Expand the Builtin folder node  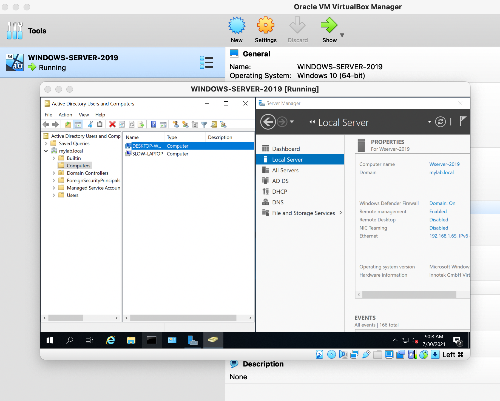coord(54,158)
